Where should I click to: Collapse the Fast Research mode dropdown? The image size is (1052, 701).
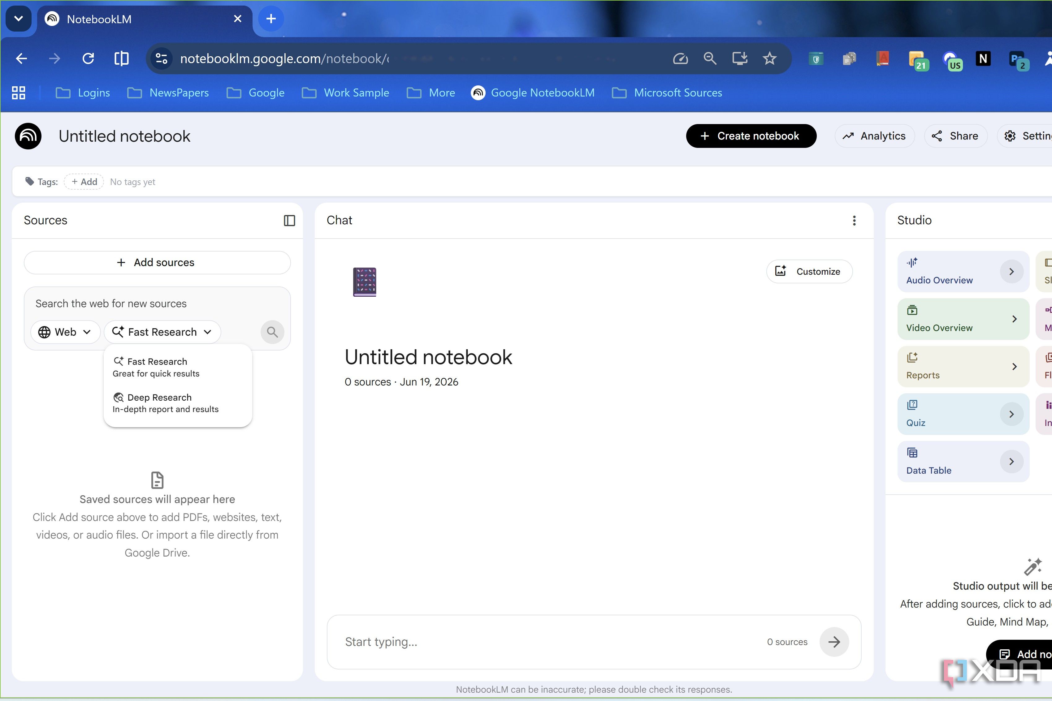162,332
